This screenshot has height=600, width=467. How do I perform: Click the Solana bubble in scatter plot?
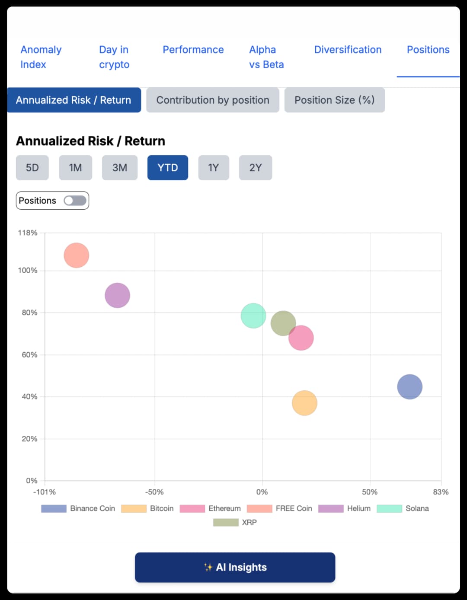(253, 316)
